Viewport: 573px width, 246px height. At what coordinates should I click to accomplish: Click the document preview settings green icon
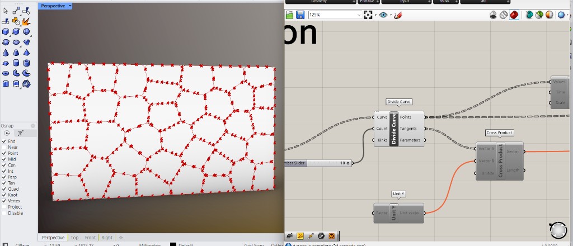(x=539, y=15)
